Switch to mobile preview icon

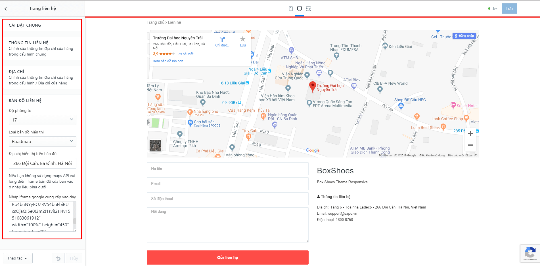(x=291, y=9)
